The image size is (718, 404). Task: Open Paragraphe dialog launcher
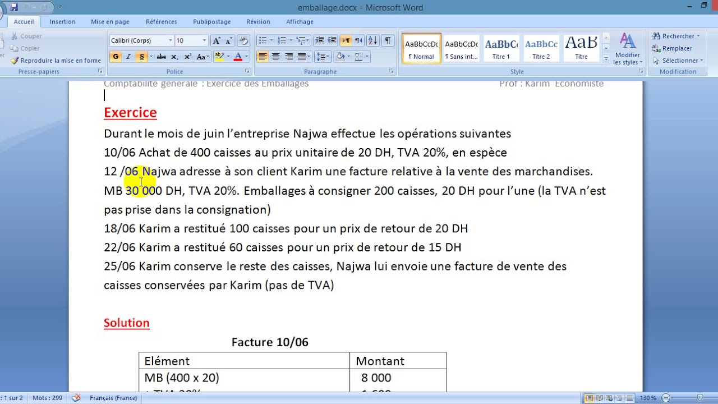(x=391, y=71)
